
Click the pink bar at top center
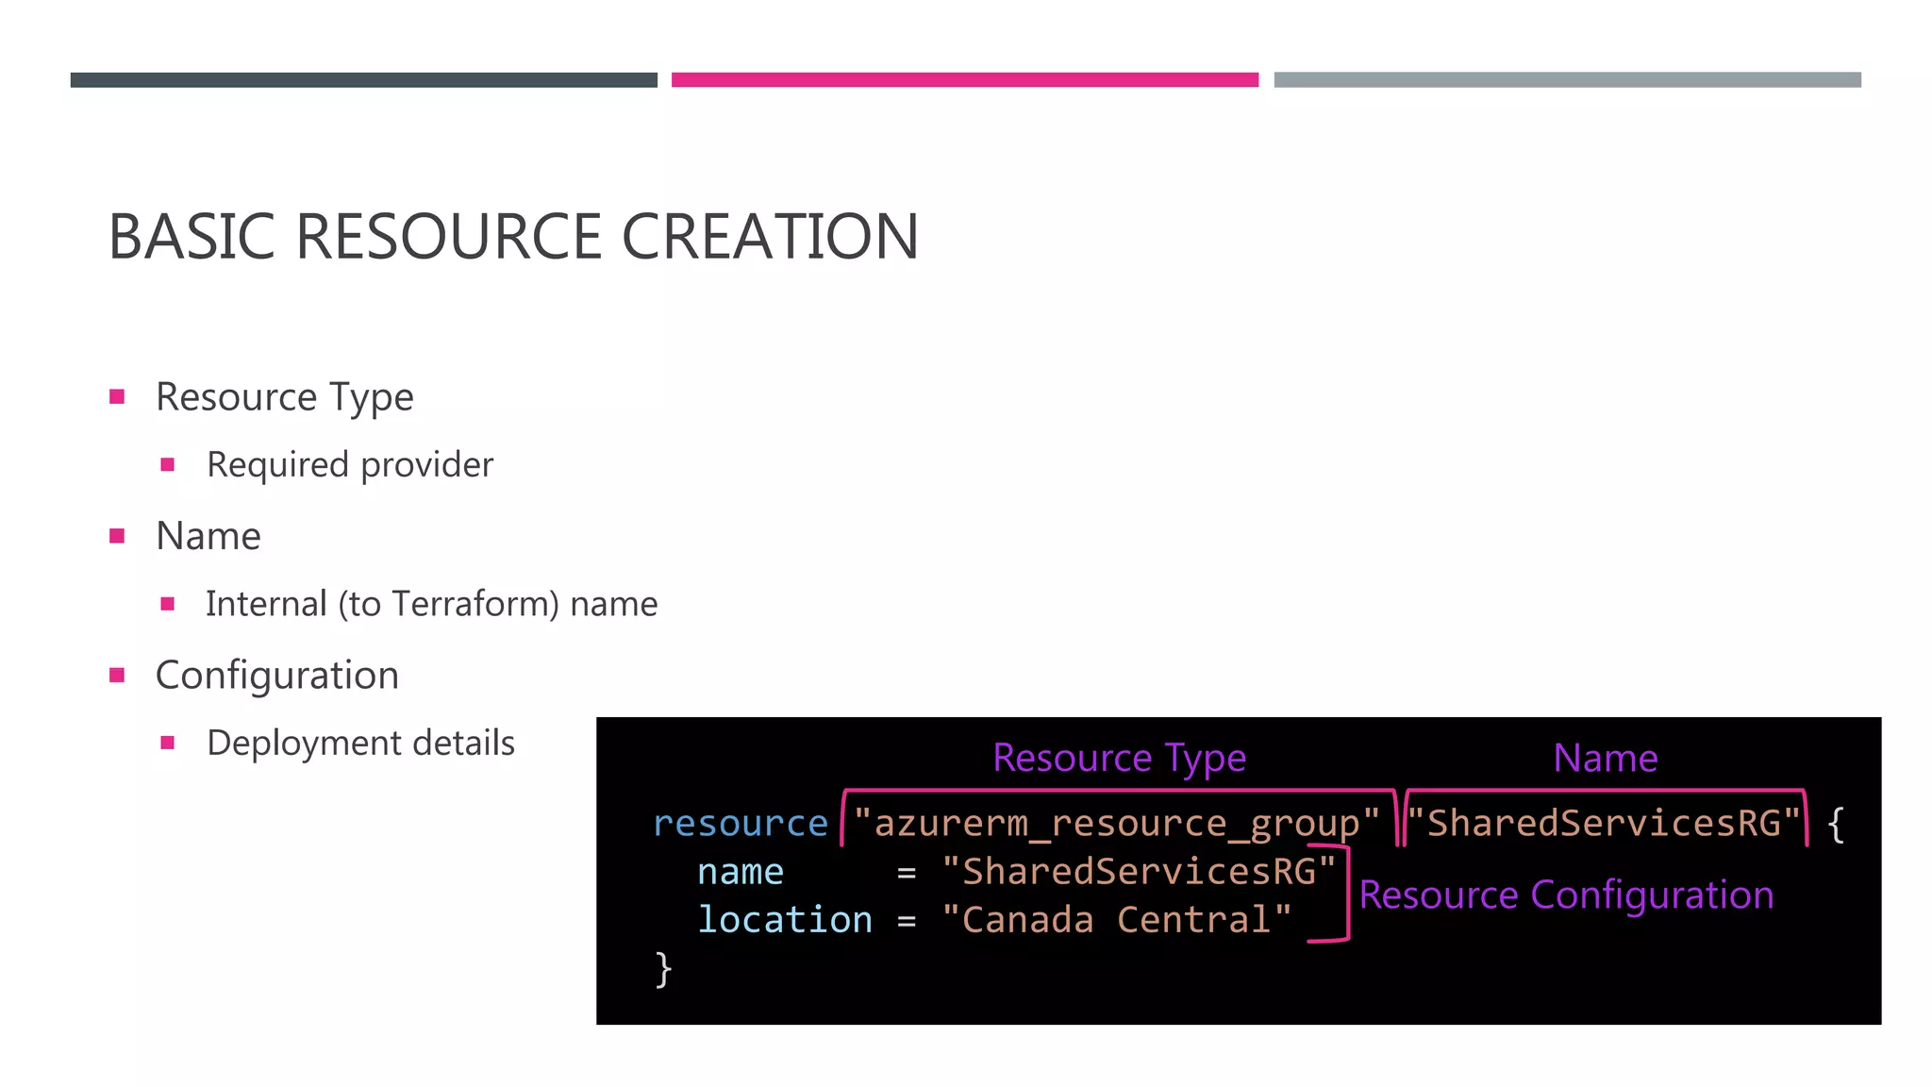click(964, 80)
